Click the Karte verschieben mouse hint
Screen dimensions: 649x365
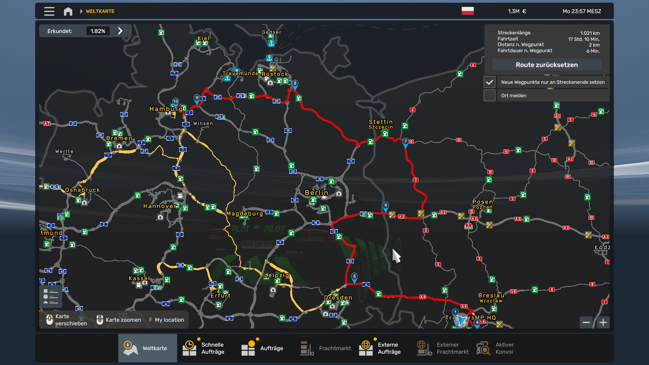[x=67, y=320]
